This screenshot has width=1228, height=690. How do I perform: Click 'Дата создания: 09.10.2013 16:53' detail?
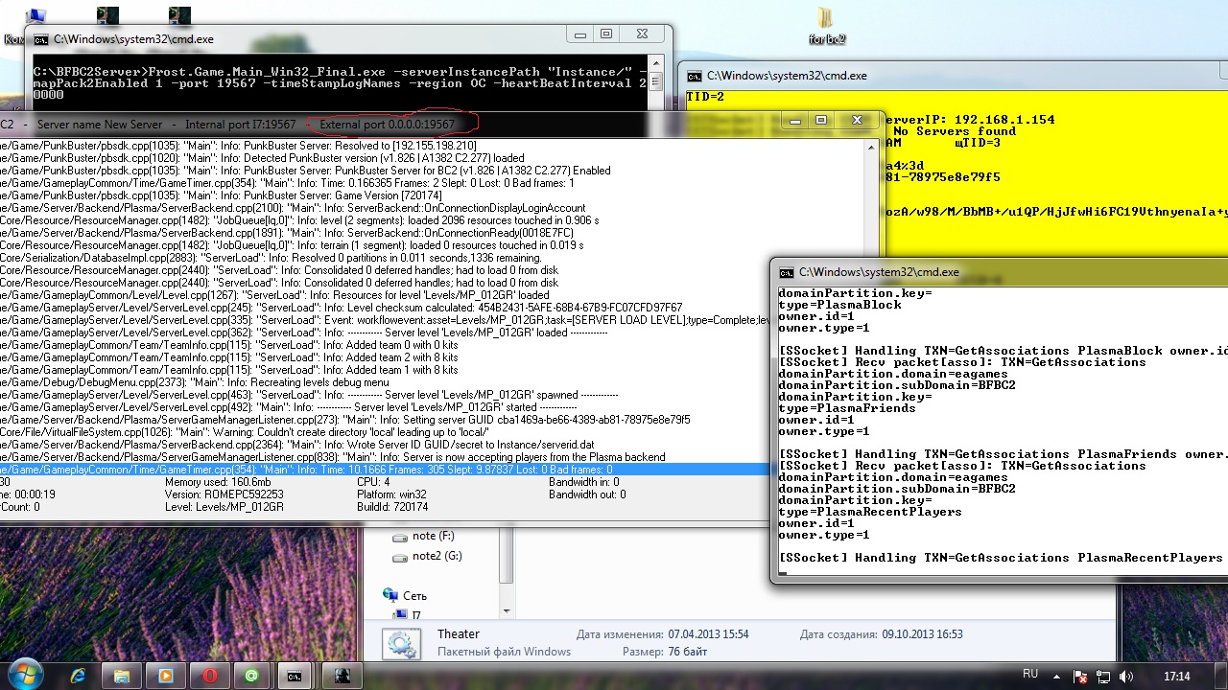point(881,634)
